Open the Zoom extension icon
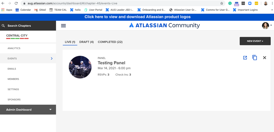This screenshot has height=132, width=274. click(x=250, y=3)
